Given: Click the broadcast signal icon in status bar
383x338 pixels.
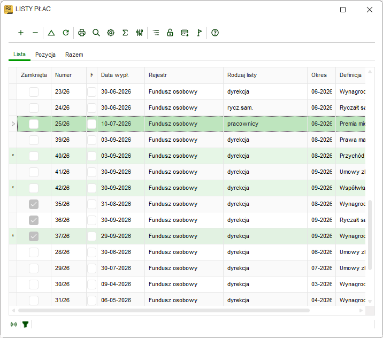Looking at the screenshot, I should (14, 324).
